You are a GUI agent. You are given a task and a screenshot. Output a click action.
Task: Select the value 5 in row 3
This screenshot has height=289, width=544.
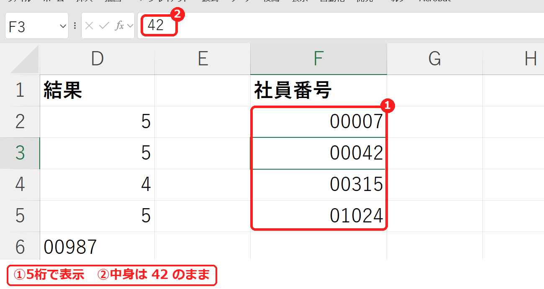click(x=97, y=153)
